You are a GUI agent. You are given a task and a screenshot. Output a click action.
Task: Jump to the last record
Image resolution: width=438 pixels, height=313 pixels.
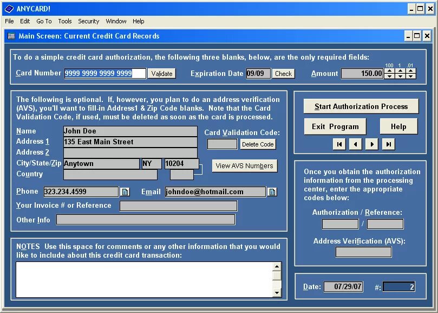pos(389,144)
